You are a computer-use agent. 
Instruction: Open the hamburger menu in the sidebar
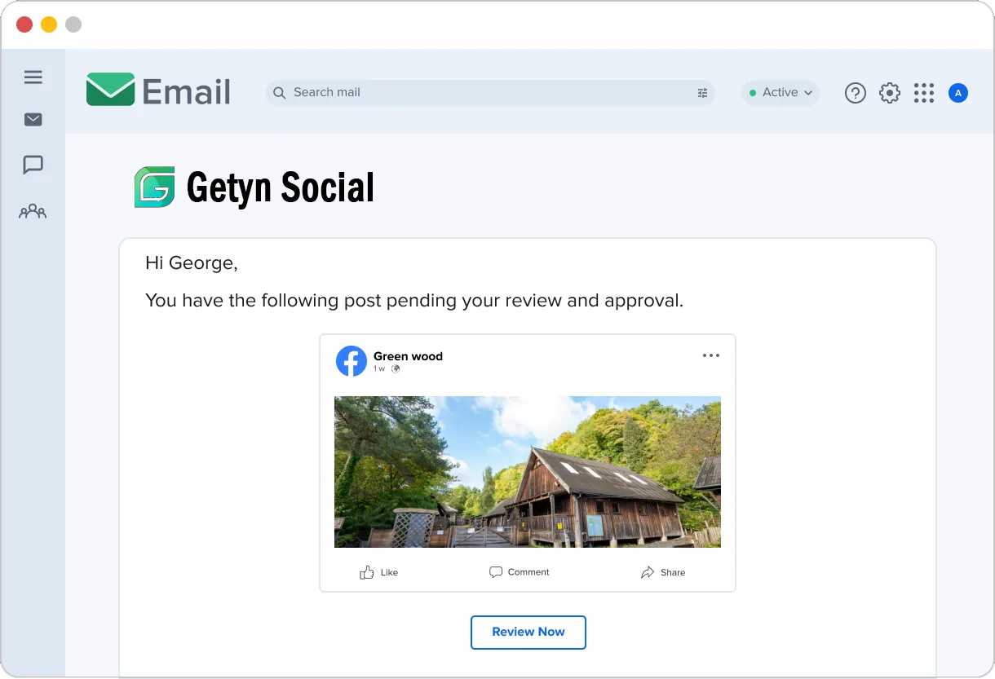pos(33,77)
